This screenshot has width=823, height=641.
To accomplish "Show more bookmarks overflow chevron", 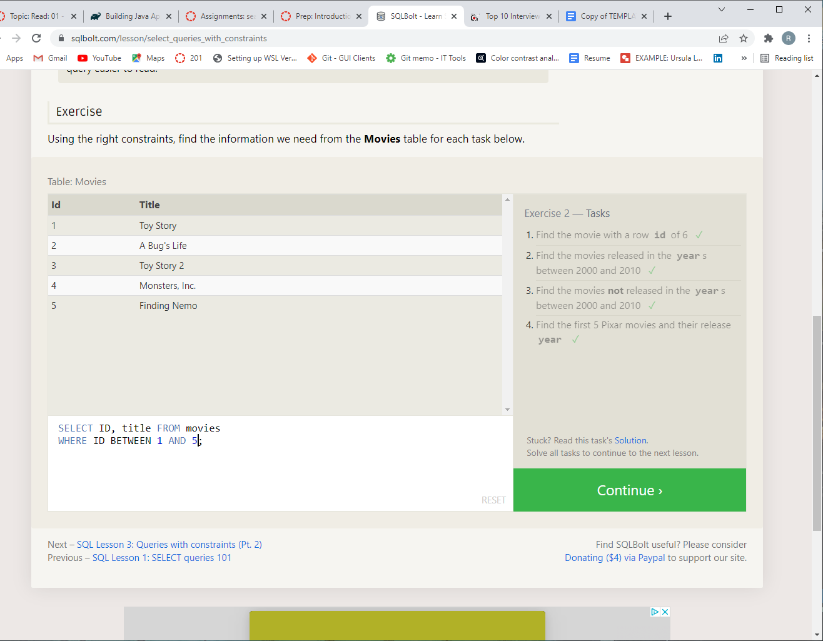I will (744, 58).
